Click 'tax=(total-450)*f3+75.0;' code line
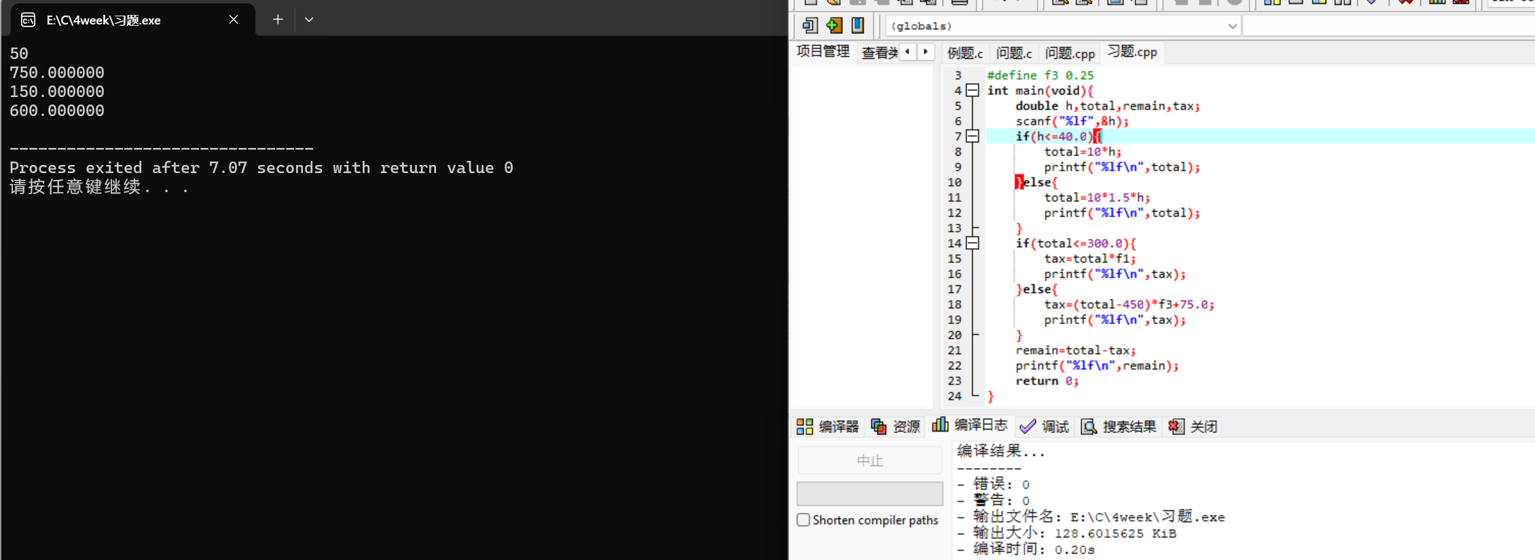1535x560 pixels. (x=1130, y=304)
